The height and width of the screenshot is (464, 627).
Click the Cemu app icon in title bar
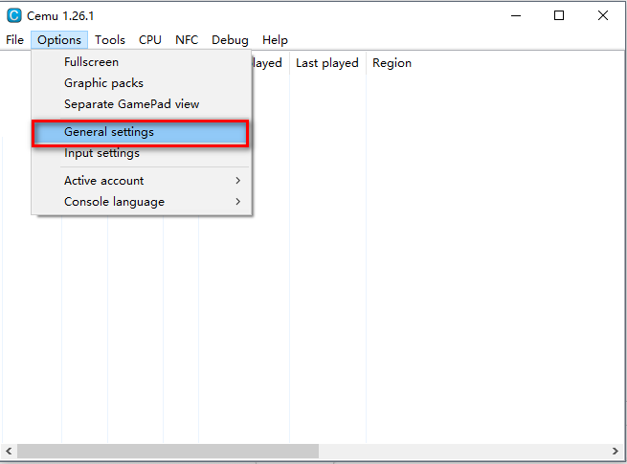coord(14,15)
